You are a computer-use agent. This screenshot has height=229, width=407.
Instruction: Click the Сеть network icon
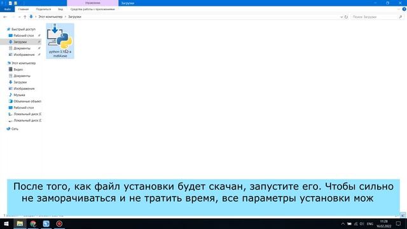pos(8,128)
